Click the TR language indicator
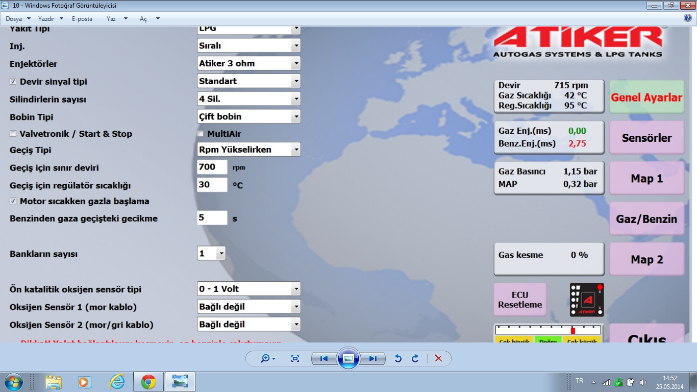 579,381
